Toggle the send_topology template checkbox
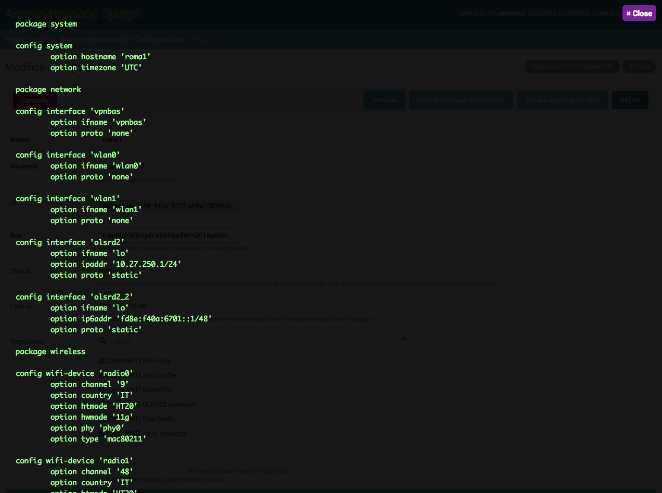The height and width of the screenshot is (493, 662). coord(102,433)
